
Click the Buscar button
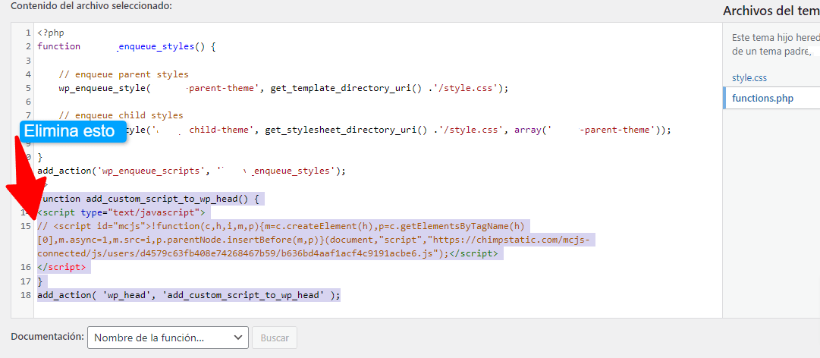[275, 338]
